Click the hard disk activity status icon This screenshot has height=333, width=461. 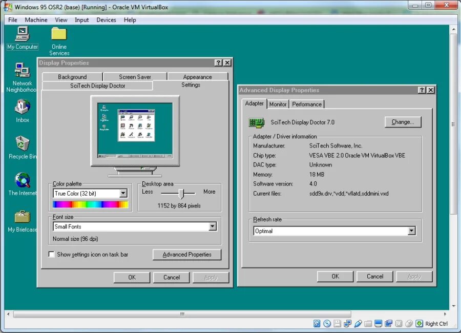coord(317,324)
